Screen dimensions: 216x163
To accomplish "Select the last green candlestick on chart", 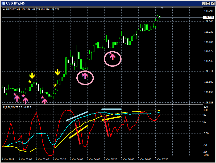I will point(160,18).
